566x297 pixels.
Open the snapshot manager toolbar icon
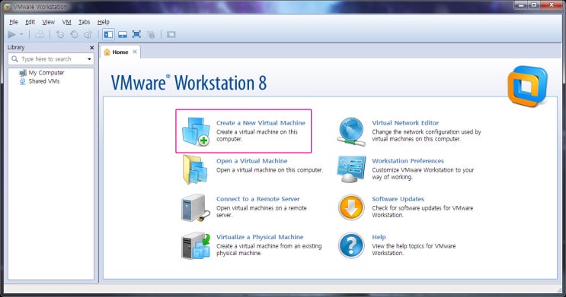click(88, 34)
